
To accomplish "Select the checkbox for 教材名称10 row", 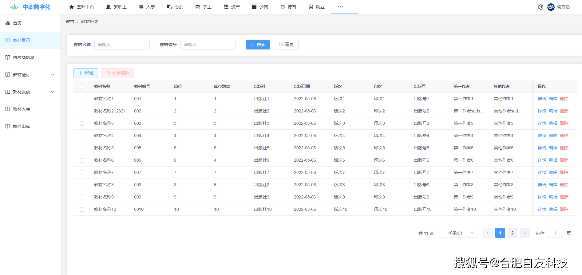I will pos(82,210).
